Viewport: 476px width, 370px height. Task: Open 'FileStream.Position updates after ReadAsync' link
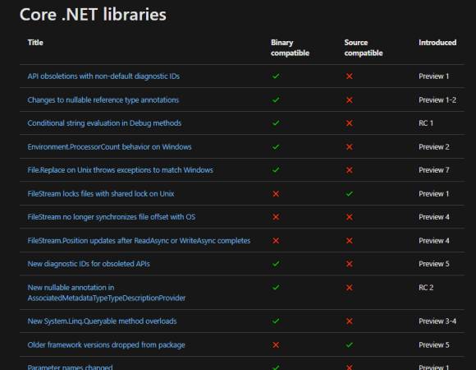point(139,240)
